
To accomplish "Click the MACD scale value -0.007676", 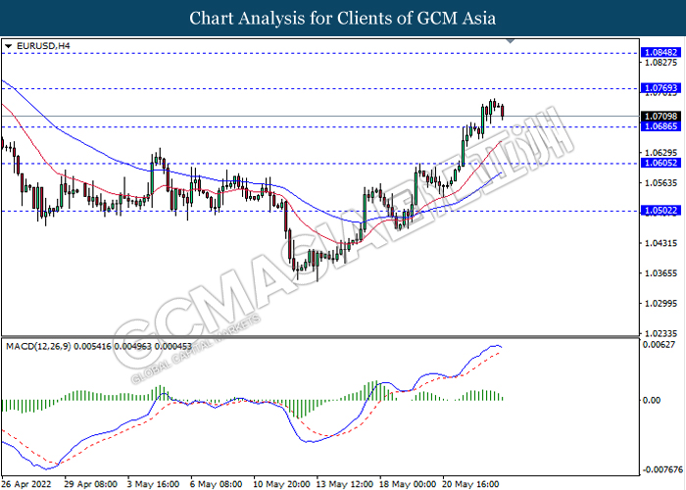I will (x=662, y=469).
